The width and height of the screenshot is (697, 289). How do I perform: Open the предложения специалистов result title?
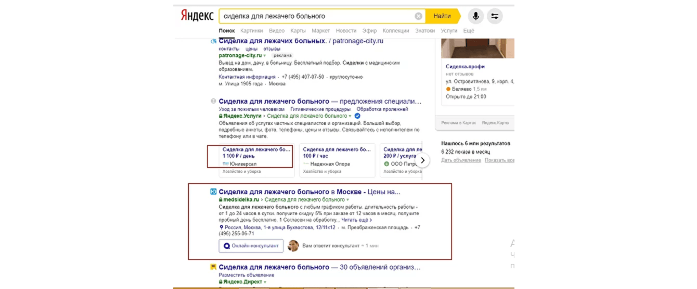(x=320, y=101)
